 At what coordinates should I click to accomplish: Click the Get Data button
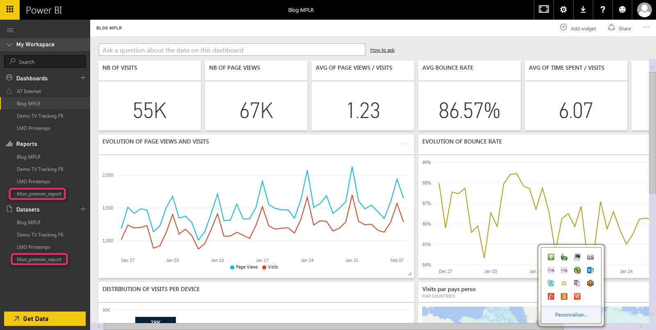(x=45, y=319)
